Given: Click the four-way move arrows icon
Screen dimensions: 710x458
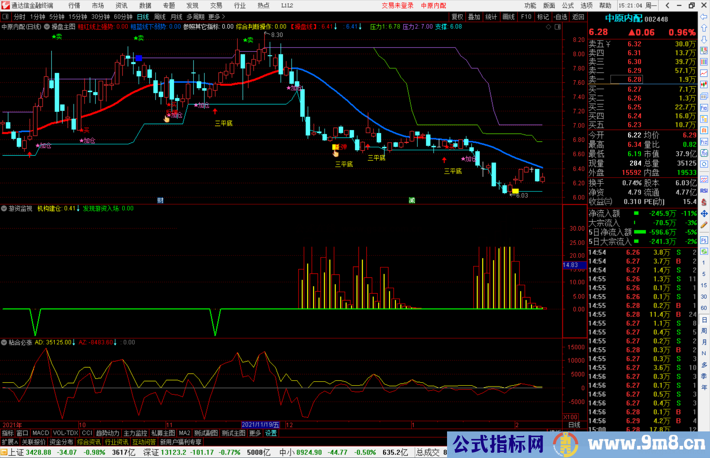Looking at the screenshot, I should coord(704,214).
